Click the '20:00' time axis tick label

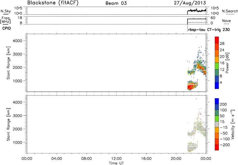pyautogui.click(x=176, y=159)
